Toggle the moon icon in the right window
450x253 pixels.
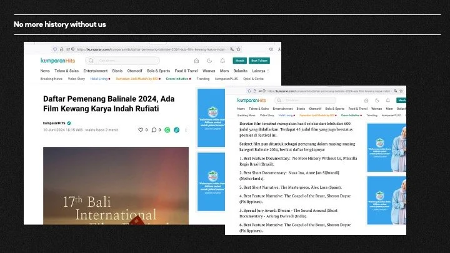(x=377, y=101)
